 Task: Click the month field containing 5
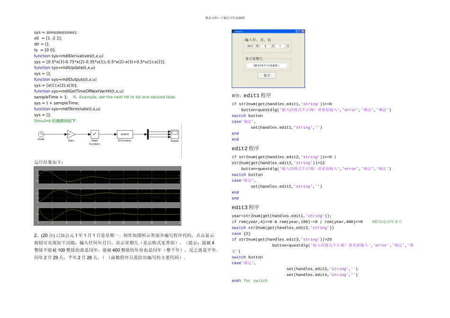tap(265, 46)
